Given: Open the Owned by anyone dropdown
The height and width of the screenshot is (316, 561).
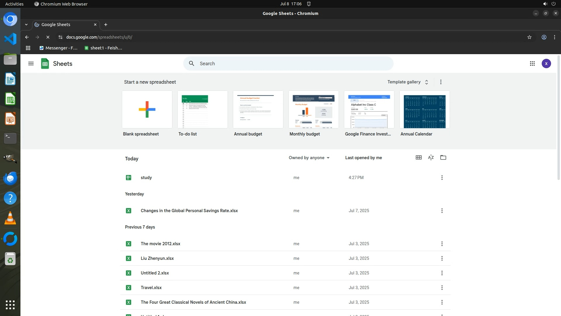Looking at the screenshot, I should pyautogui.click(x=309, y=158).
